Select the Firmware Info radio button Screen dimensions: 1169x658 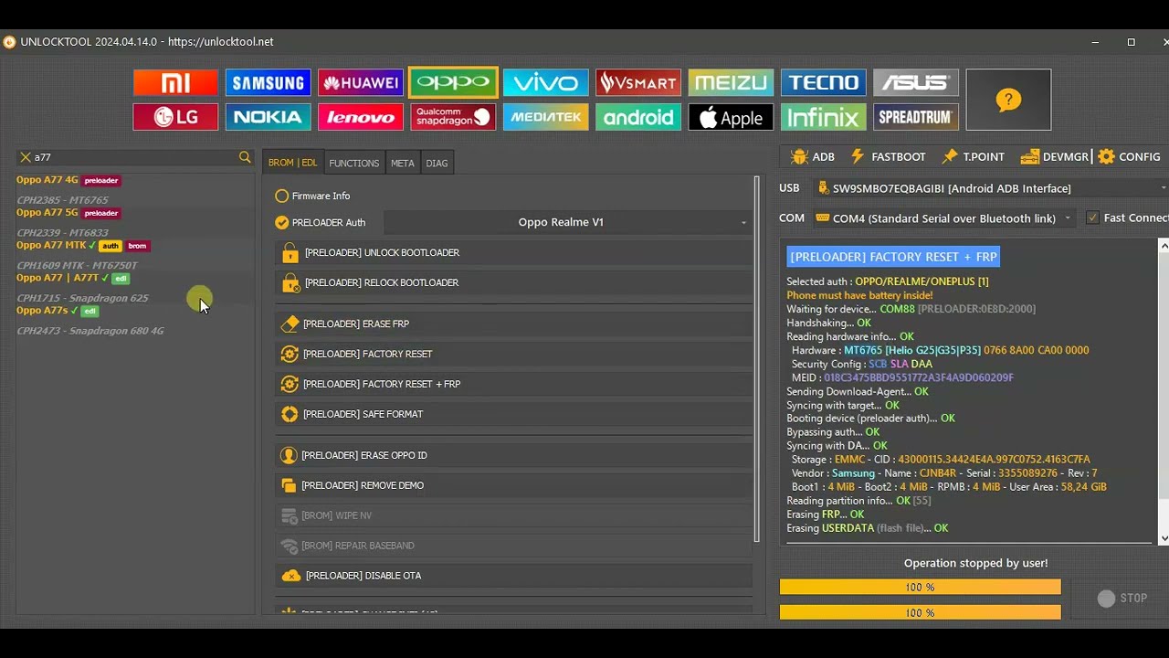[282, 196]
